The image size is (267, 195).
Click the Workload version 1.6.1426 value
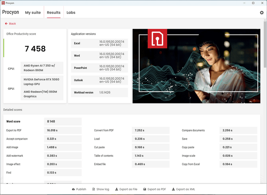(x=105, y=92)
